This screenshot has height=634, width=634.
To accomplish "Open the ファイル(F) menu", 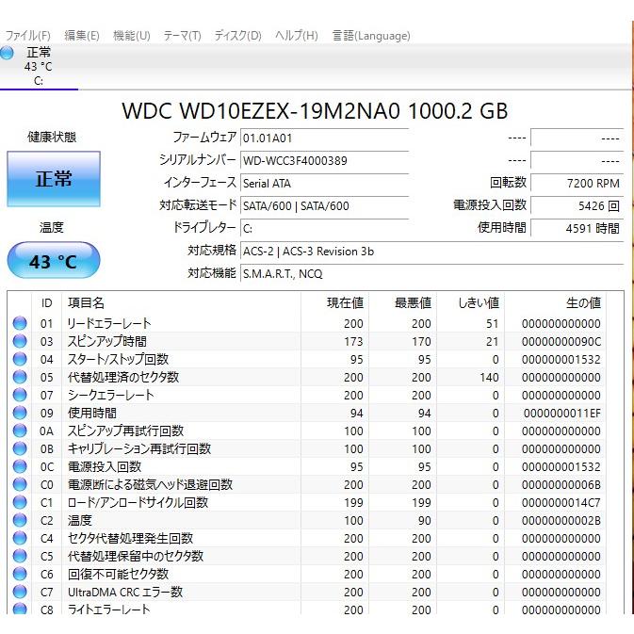I will pyautogui.click(x=27, y=36).
